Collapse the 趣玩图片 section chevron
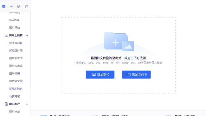The height and width of the screenshot is (116, 206). pyautogui.click(x=27, y=104)
